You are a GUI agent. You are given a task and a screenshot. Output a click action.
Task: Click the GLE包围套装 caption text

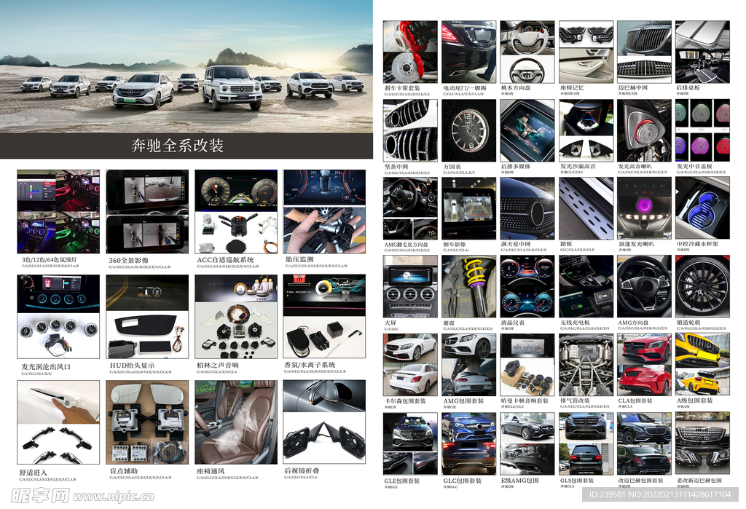pos(402,481)
